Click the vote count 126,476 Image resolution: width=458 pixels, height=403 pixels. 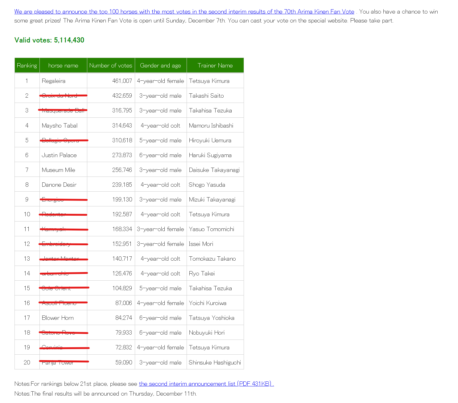[122, 273]
